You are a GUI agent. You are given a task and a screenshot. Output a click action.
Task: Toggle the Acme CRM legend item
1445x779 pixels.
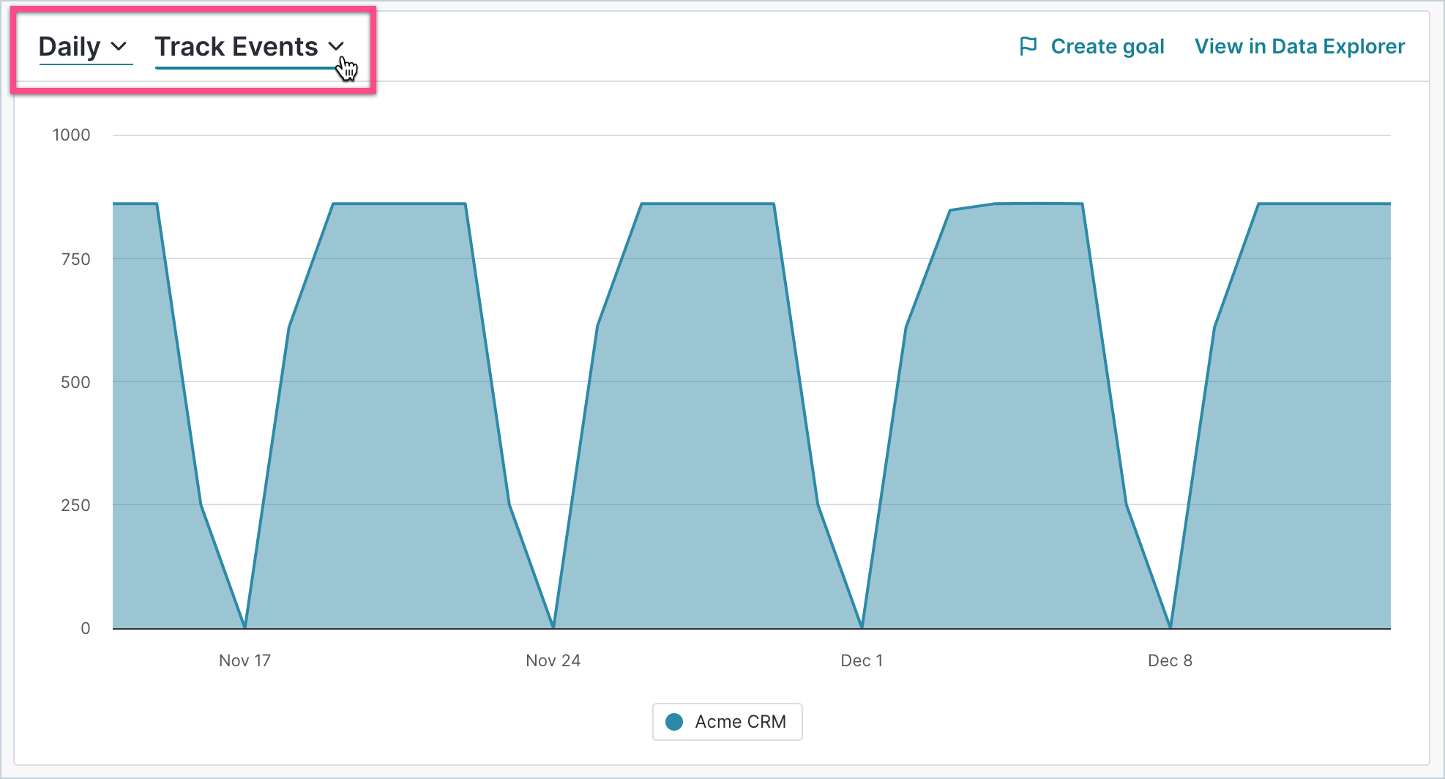[727, 722]
